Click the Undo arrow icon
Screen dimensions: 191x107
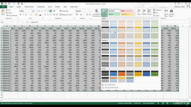tap(9, 4)
